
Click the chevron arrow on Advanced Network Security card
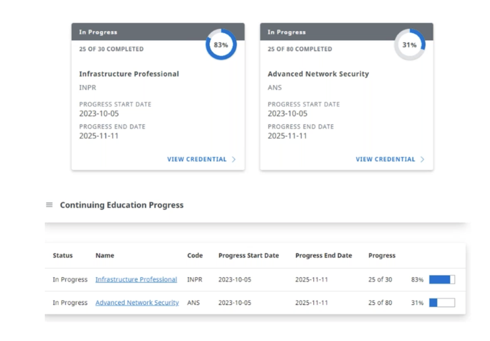point(423,159)
